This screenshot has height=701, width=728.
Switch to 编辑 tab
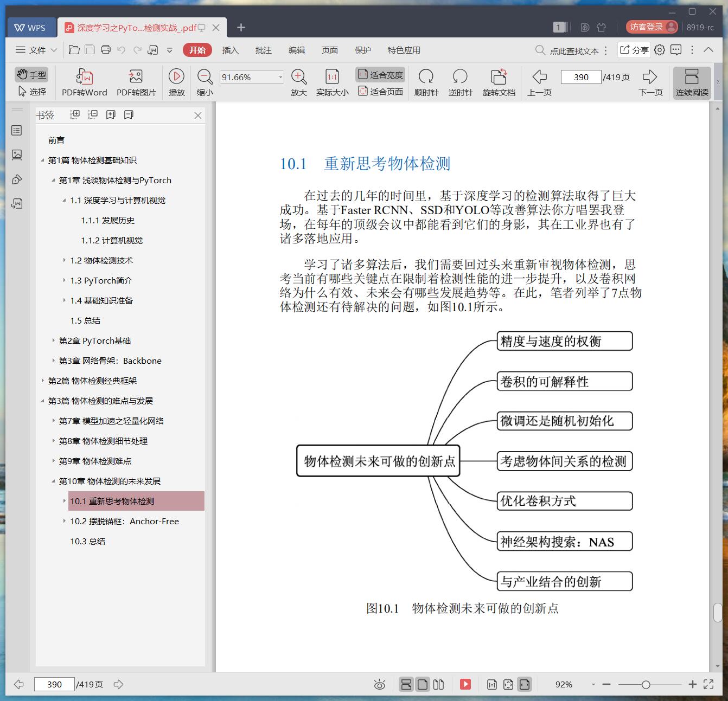296,50
